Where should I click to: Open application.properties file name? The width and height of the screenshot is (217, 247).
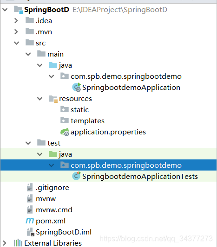(108, 132)
